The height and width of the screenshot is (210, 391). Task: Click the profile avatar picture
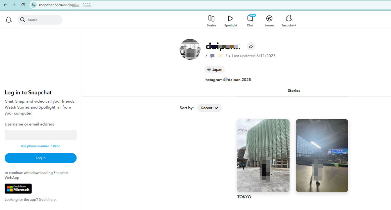190,49
